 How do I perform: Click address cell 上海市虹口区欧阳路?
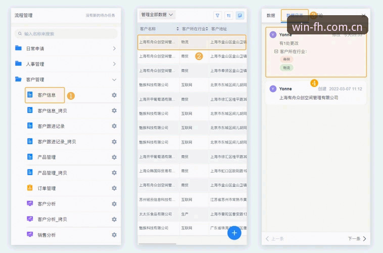click(228, 171)
